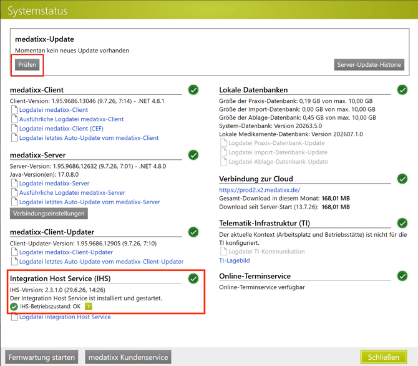Open the TI-Lagebild link

(235, 260)
